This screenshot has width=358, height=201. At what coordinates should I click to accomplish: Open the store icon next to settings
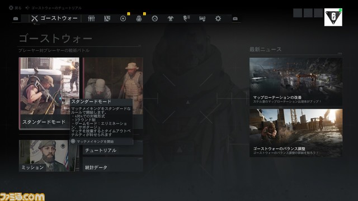coord(202,18)
